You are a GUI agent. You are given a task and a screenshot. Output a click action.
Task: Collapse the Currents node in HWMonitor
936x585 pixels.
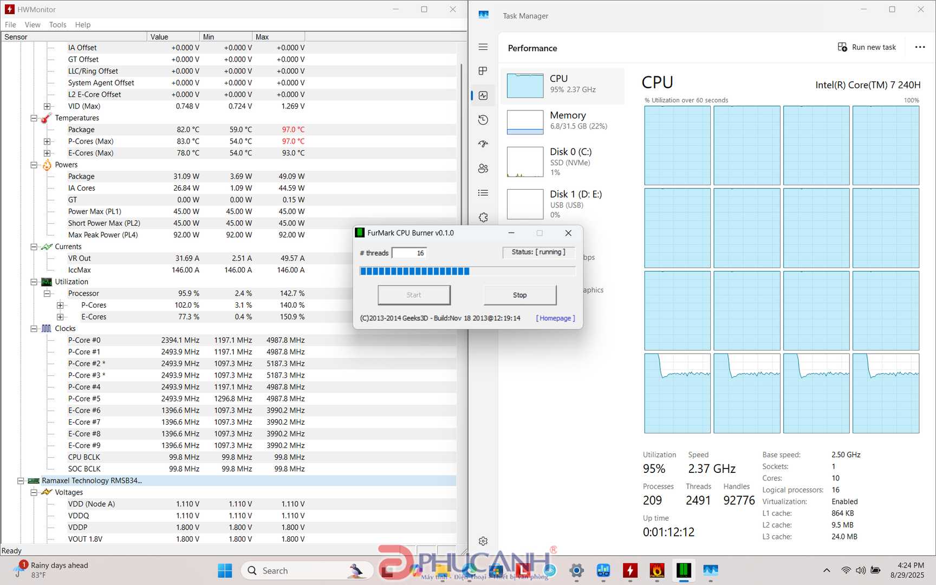pyautogui.click(x=34, y=246)
